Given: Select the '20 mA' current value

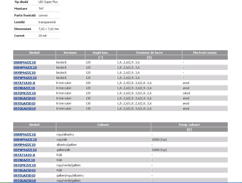Looking at the screenshot, I should coord(42,36).
